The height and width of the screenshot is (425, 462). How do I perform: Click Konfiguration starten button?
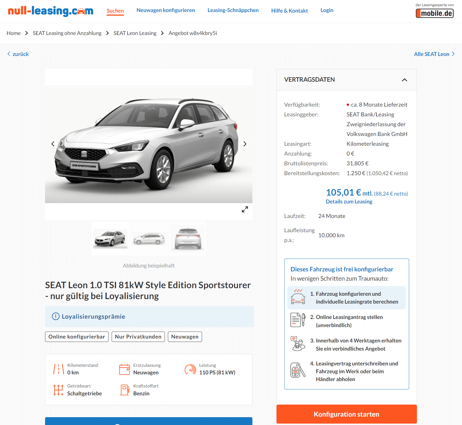pos(346,414)
